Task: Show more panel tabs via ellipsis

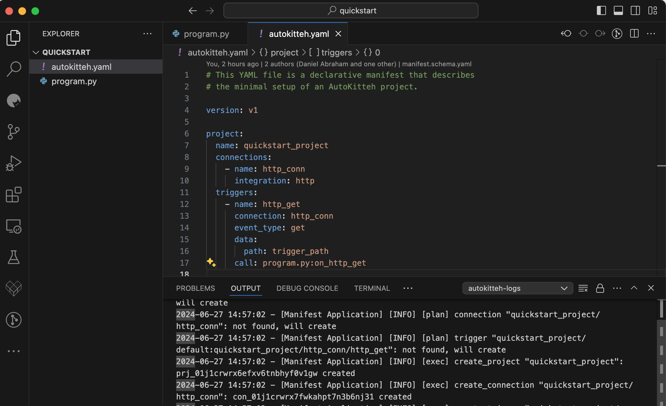Action: pyautogui.click(x=408, y=288)
